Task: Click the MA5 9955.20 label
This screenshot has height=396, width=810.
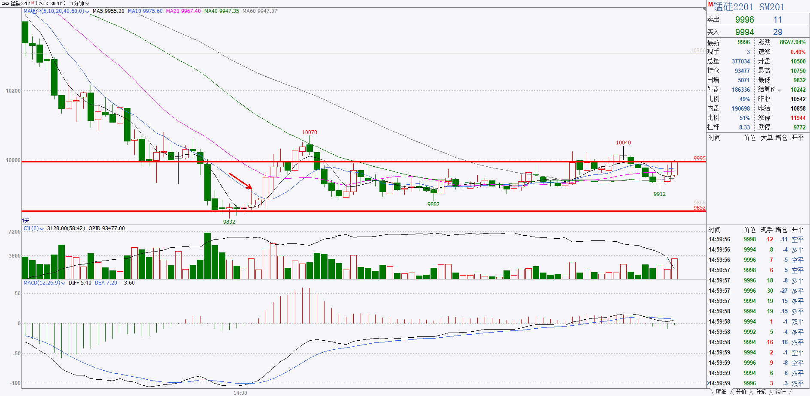Action: [109, 11]
